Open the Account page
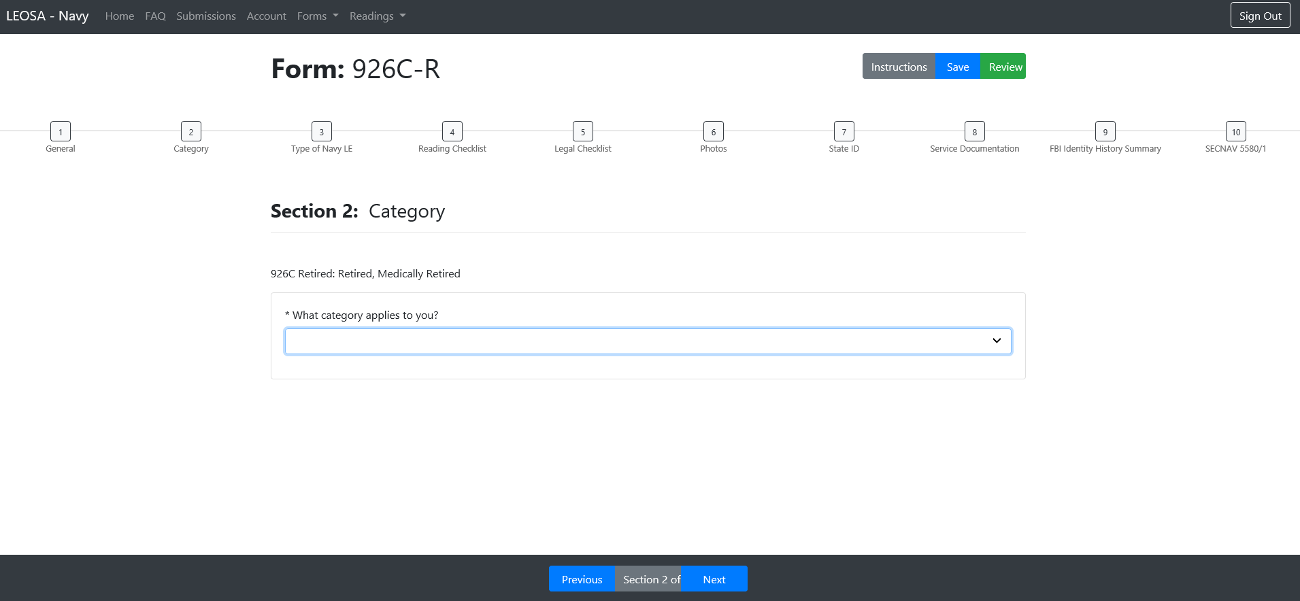This screenshot has width=1300, height=601. [267, 16]
